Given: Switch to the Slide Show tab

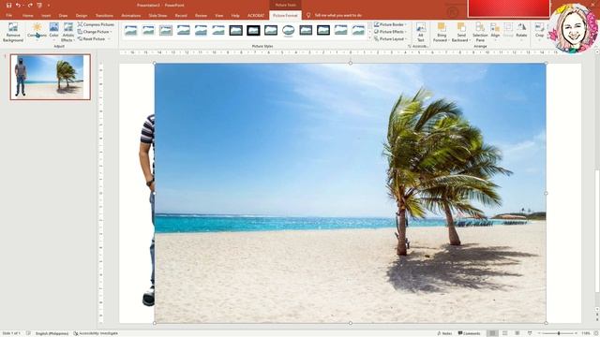Looking at the screenshot, I should (157, 16).
